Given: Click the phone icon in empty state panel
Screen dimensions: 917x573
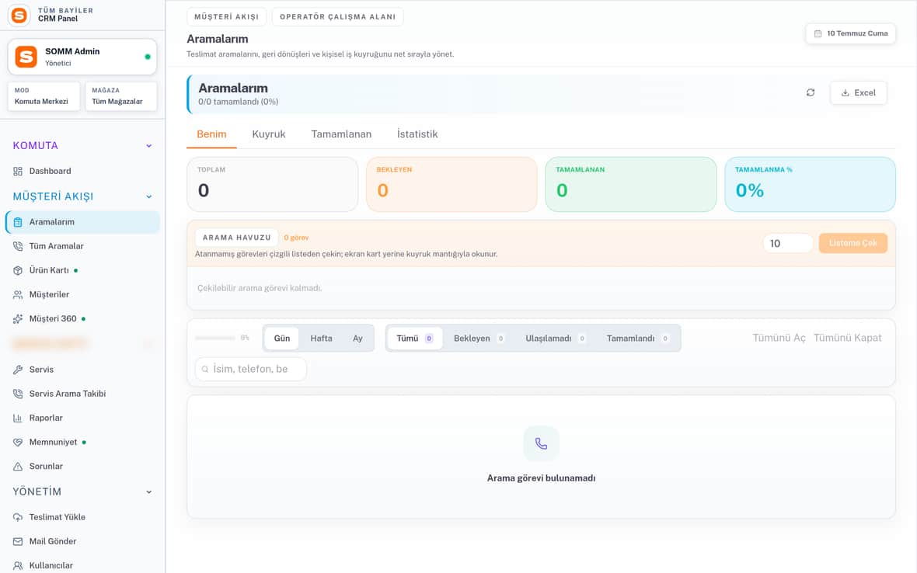Looking at the screenshot, I should (x=542, y=444).
